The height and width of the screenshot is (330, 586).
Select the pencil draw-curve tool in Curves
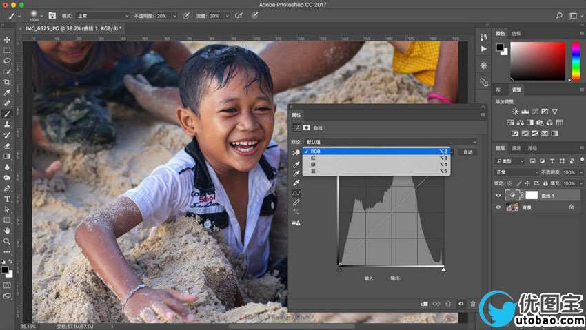click(x=296, y=203)
